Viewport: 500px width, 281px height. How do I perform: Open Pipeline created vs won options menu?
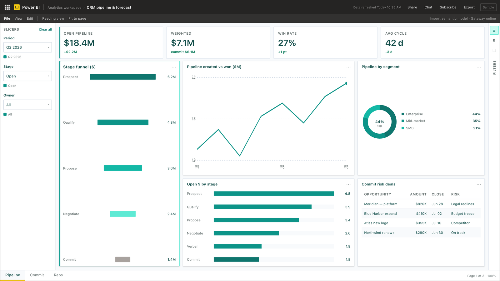point(348,67)
